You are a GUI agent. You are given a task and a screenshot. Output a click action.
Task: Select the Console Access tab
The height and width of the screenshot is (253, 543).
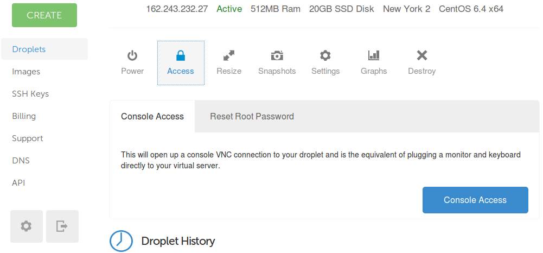click(x=152, y=116)
